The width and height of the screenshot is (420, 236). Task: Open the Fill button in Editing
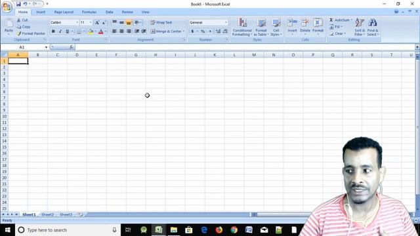click(x=336, y=27)
